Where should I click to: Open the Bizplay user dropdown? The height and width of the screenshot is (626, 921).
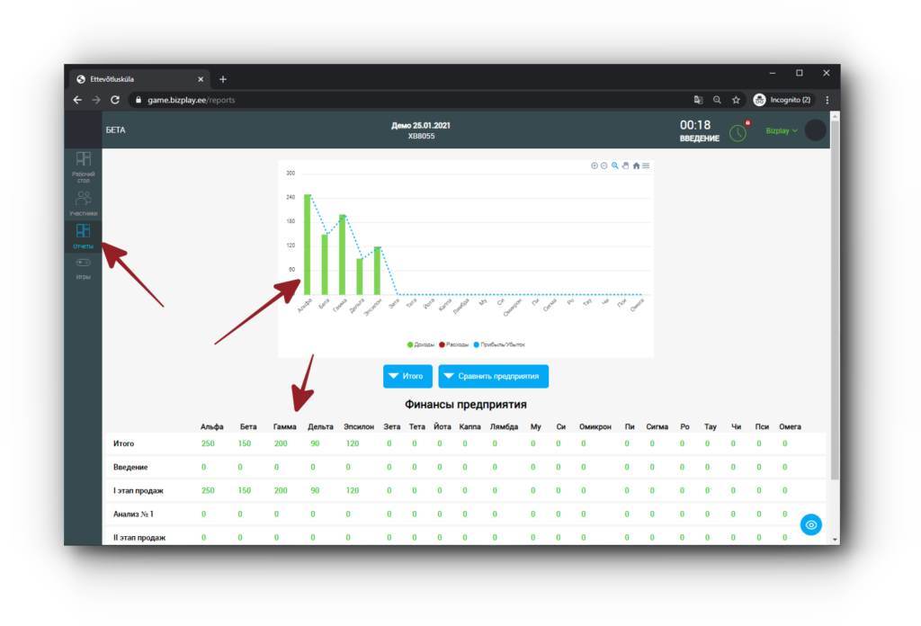click(782, 130)
